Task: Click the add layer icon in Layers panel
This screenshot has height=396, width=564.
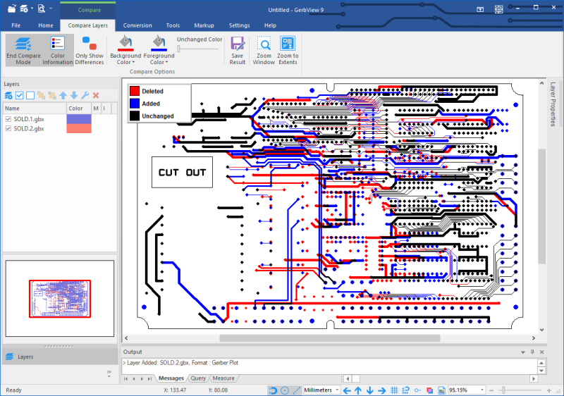Action: [x=8, y=95]
